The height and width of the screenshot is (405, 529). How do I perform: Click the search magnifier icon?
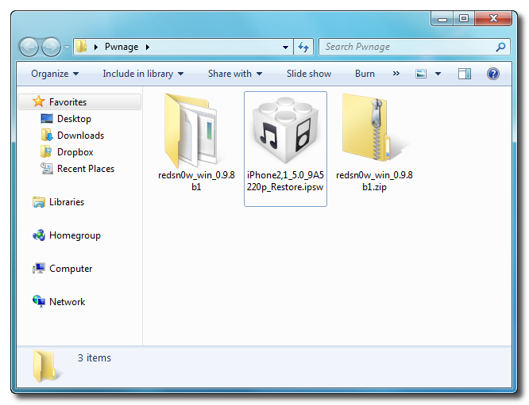click(500, 48)
